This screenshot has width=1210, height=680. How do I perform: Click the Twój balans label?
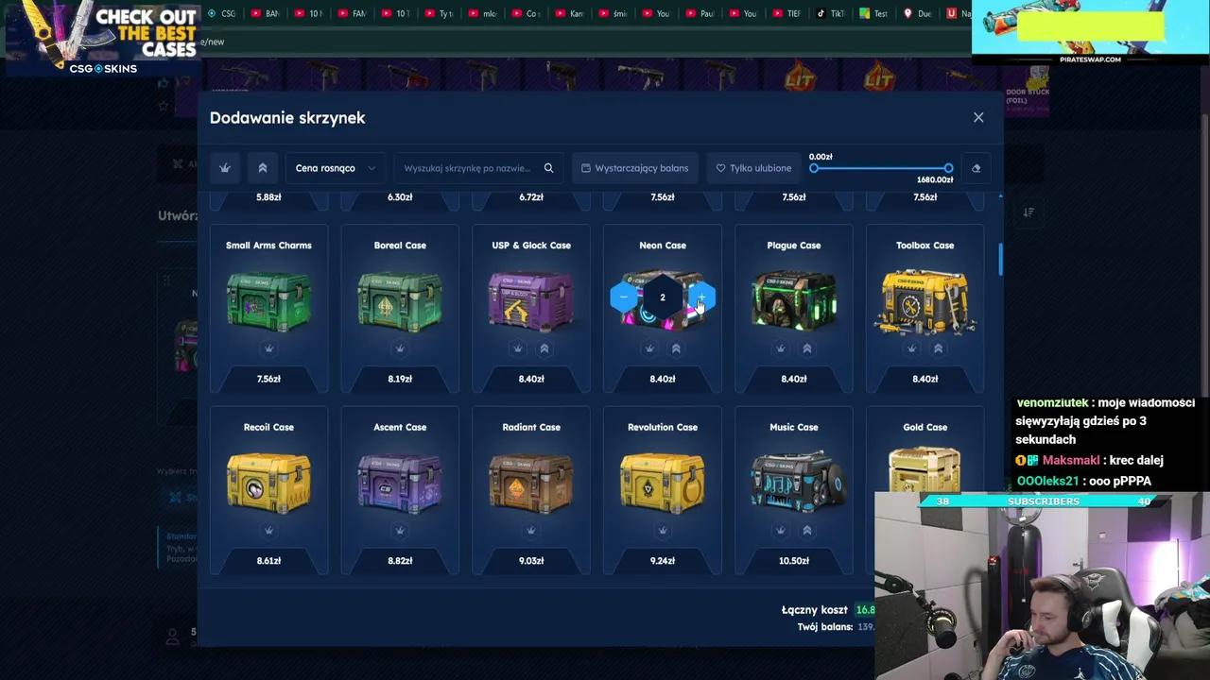(825, 627)
